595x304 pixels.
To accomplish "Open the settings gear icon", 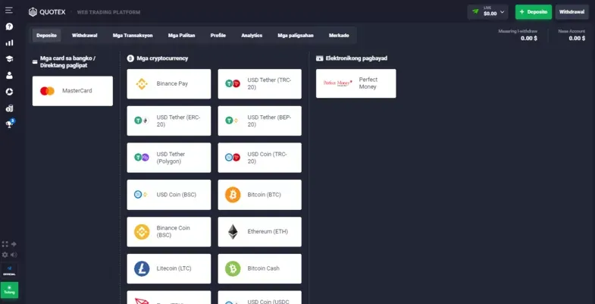I will click(x=5, y=255).
